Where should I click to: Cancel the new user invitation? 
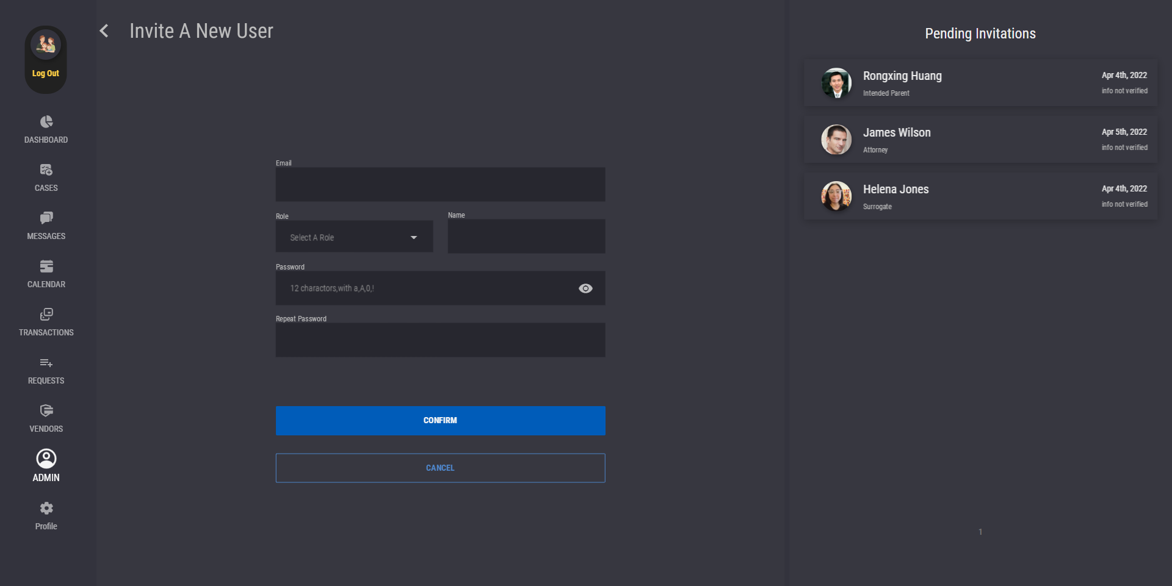tap(440, 468)
